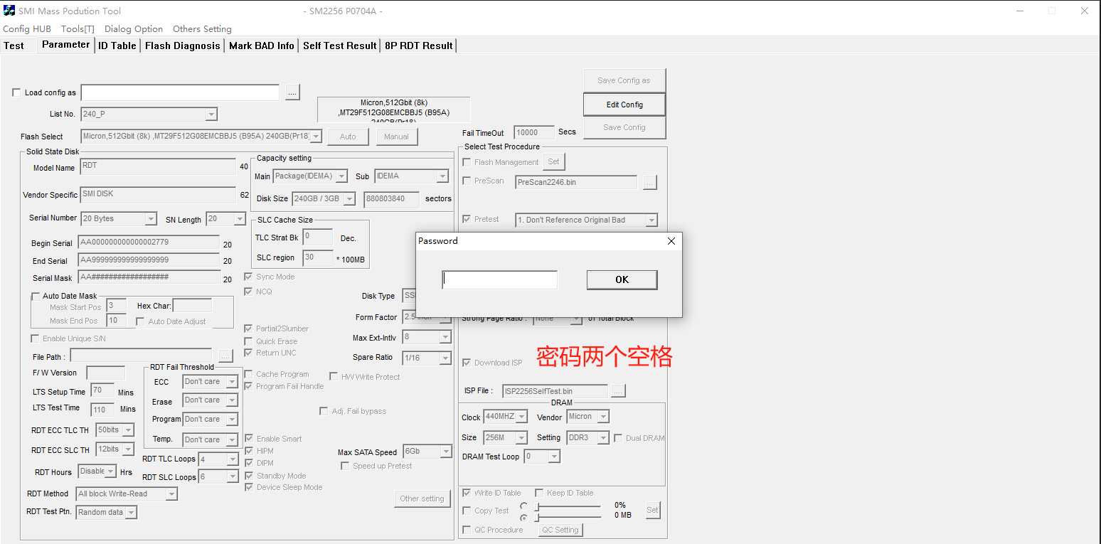Toggle the NCQ checkbox

[248, 292]
